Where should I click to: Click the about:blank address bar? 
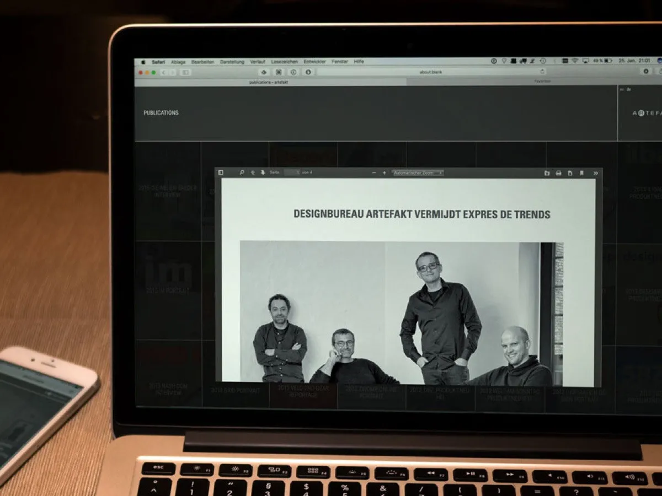point(431,72)
